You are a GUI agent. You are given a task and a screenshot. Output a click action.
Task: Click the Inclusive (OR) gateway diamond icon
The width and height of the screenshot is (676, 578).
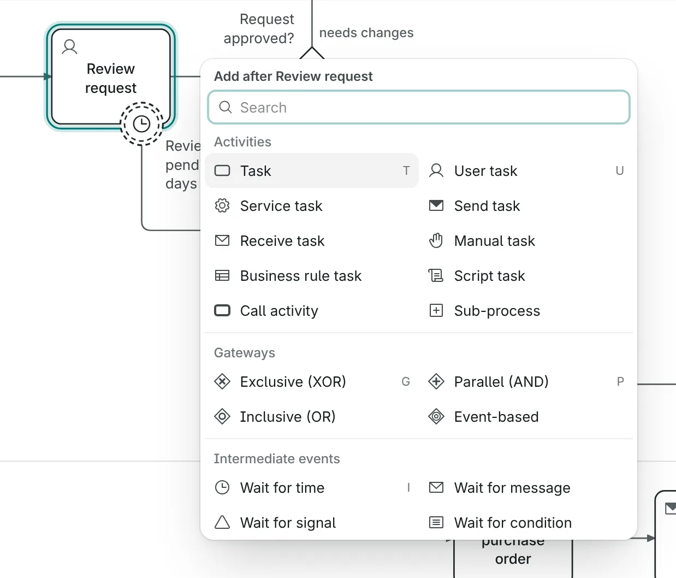click(x=222, y=416)
